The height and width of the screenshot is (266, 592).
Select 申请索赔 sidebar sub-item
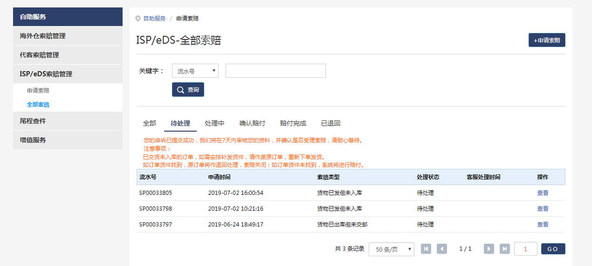point(38,91)
